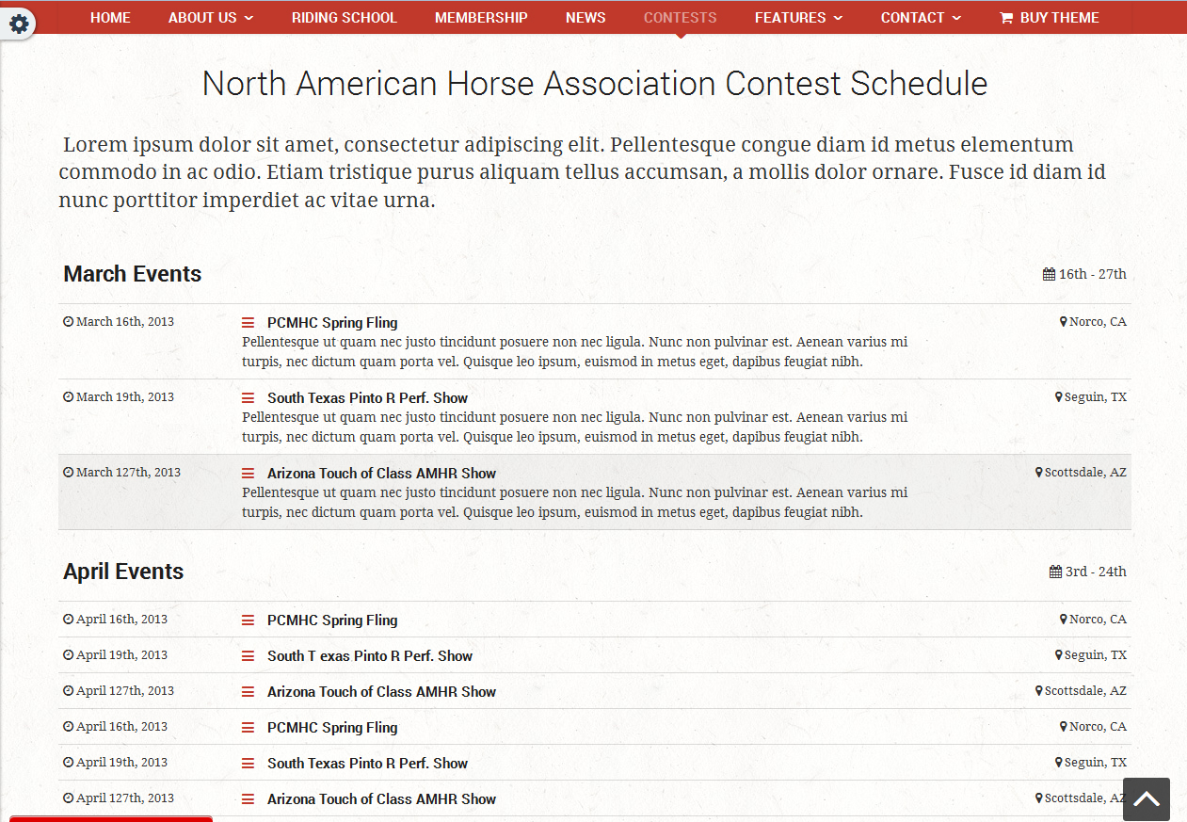Screen dimensions: 1187x822
Task: Click the shopping cart icon next to BUY THEME
Action: coord(1006,17)
